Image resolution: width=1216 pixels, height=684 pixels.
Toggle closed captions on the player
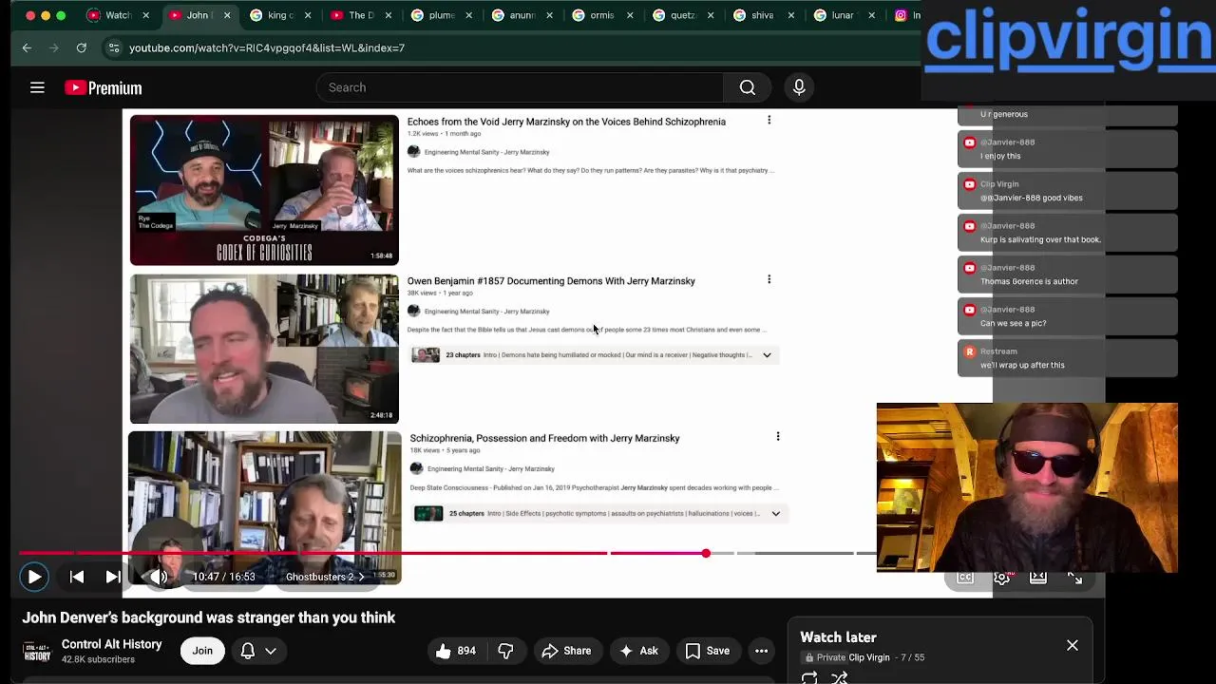pos(965,578)
